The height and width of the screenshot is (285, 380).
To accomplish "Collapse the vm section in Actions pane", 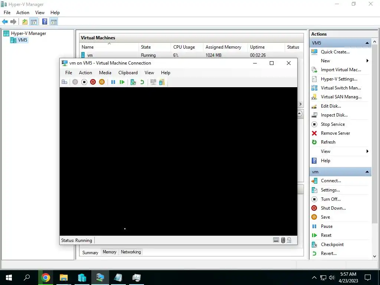I will (x=367, y=172).
